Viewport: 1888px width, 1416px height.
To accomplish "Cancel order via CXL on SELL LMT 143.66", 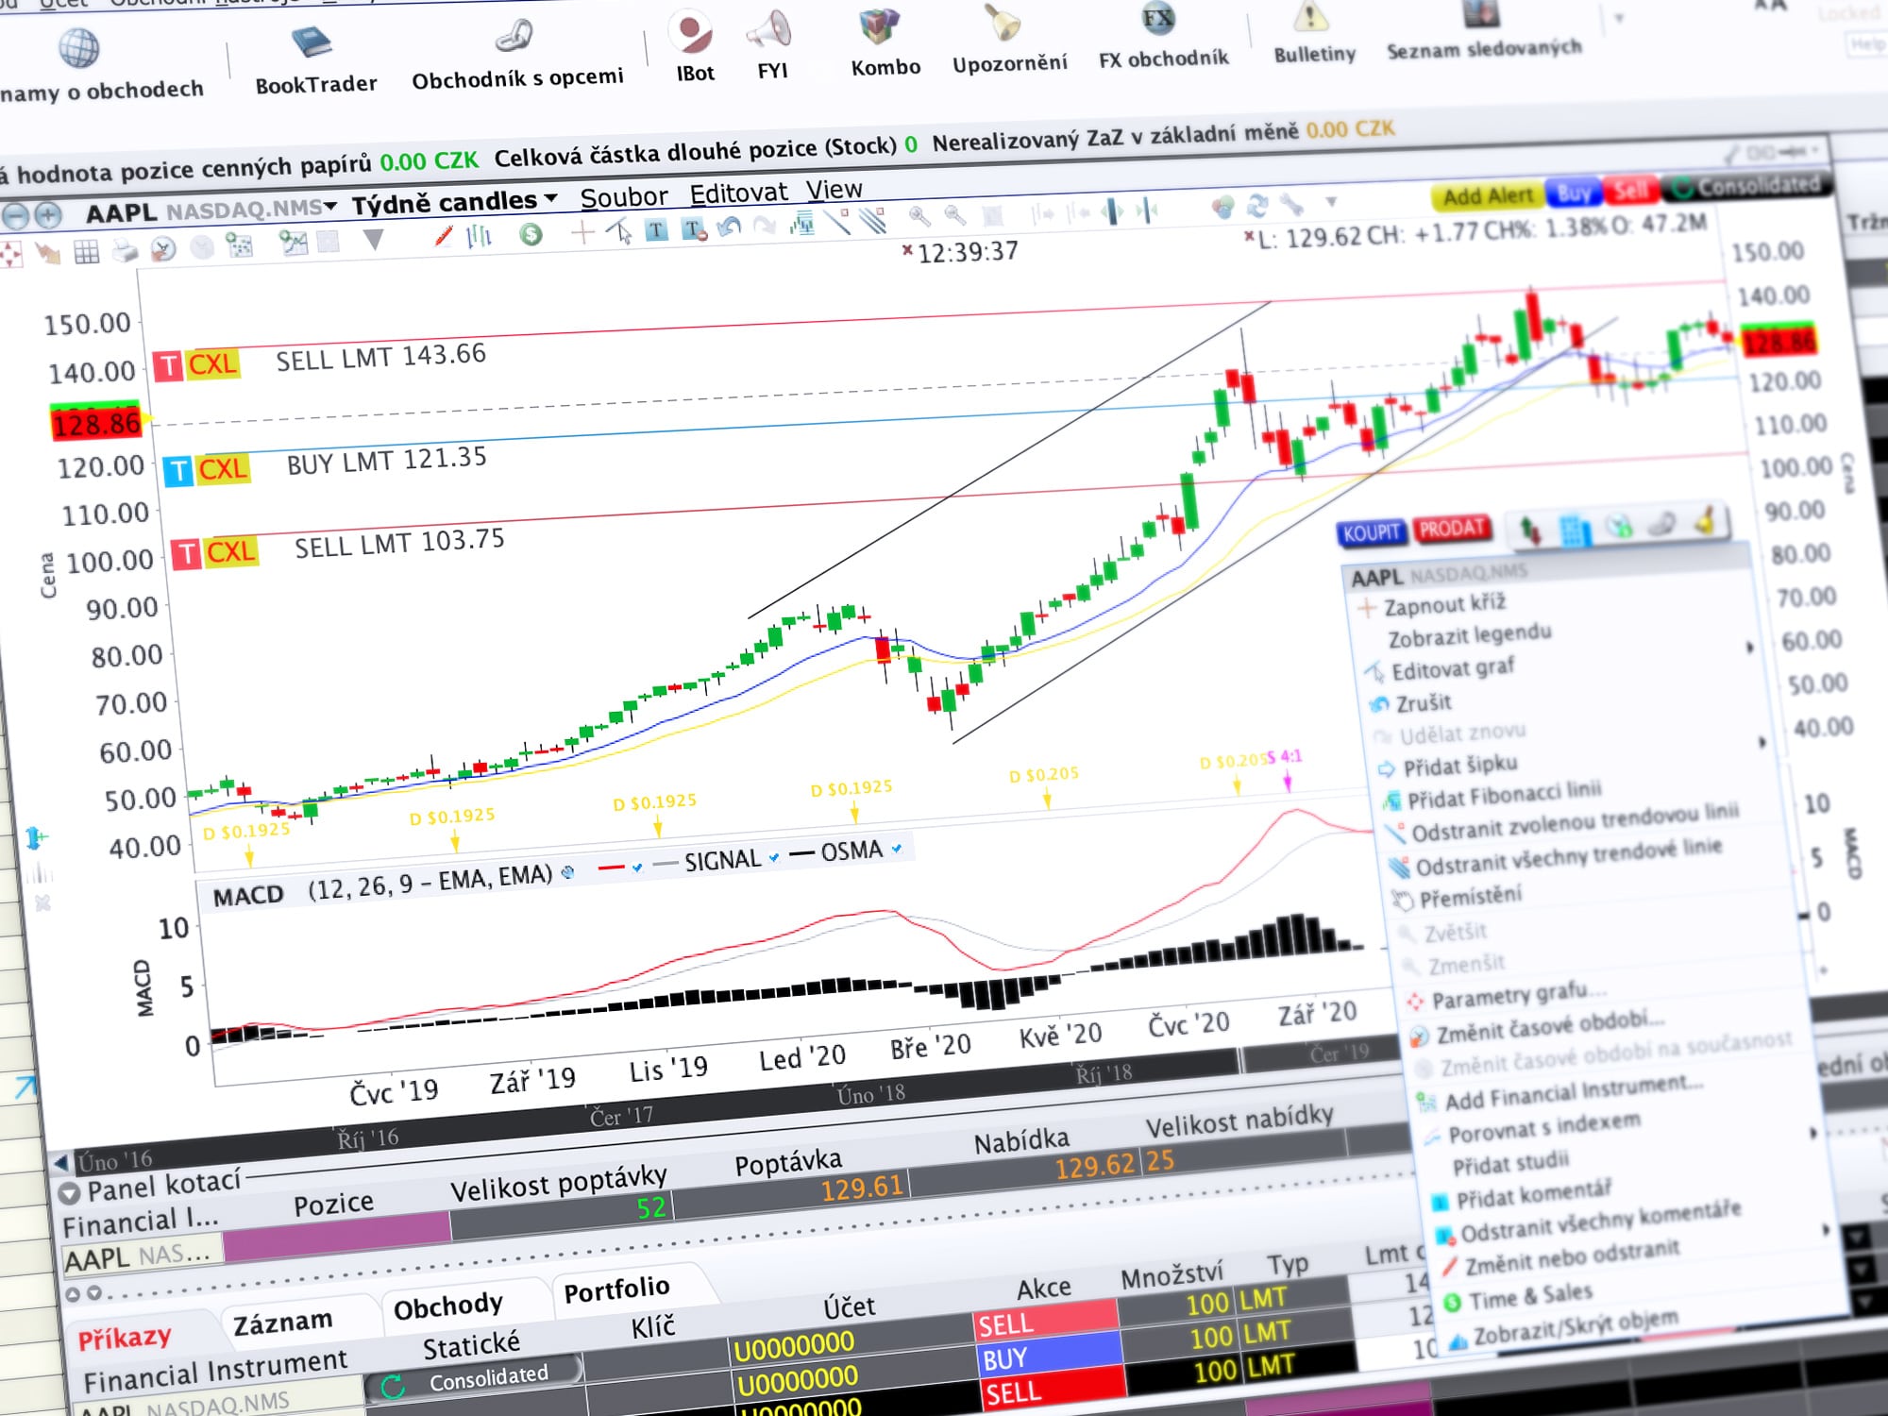I will [212, 364].
